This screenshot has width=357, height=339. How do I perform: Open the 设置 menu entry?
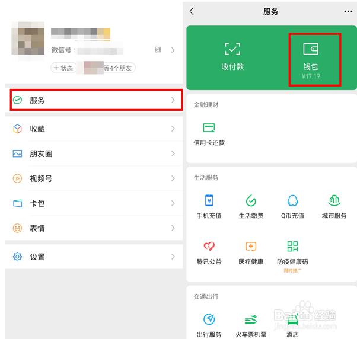coord(94,257)
